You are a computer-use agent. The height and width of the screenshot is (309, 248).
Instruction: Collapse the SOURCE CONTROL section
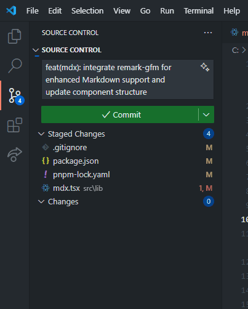pos(36,50)
